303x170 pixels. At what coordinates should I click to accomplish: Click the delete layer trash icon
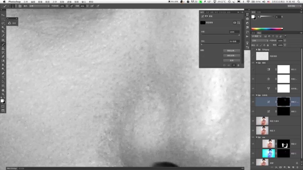[x=297, y=167]
